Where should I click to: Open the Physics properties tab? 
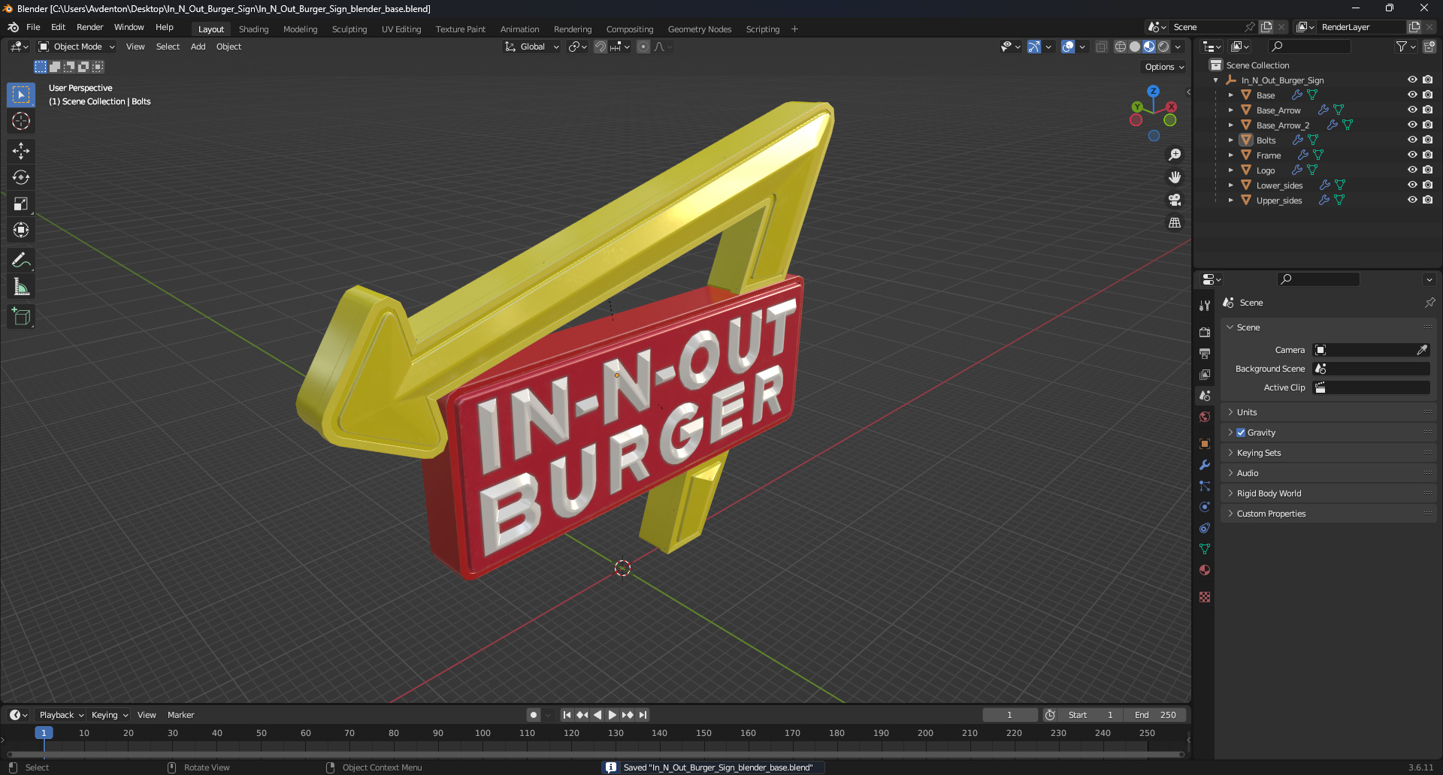point(1205,507)
